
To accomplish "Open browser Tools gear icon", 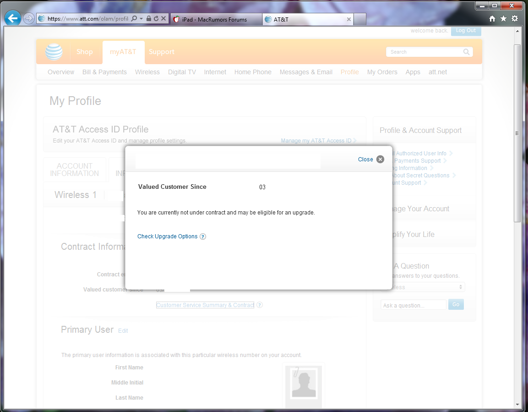I will coord(515,19).
